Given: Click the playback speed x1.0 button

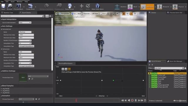Looking at the screenshot, I should (103, 14).
